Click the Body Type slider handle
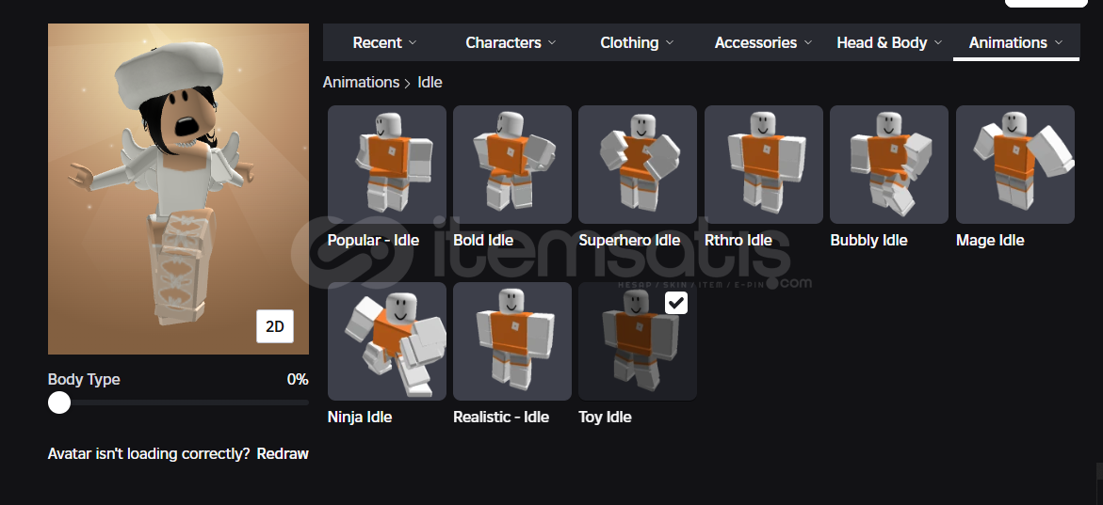The image size is (1103, 505). click(x=59, y=402)
